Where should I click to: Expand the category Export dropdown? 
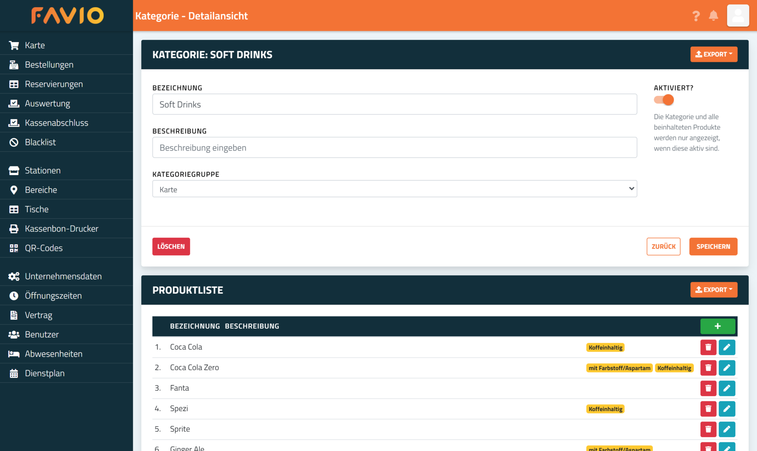pos(714,54)
